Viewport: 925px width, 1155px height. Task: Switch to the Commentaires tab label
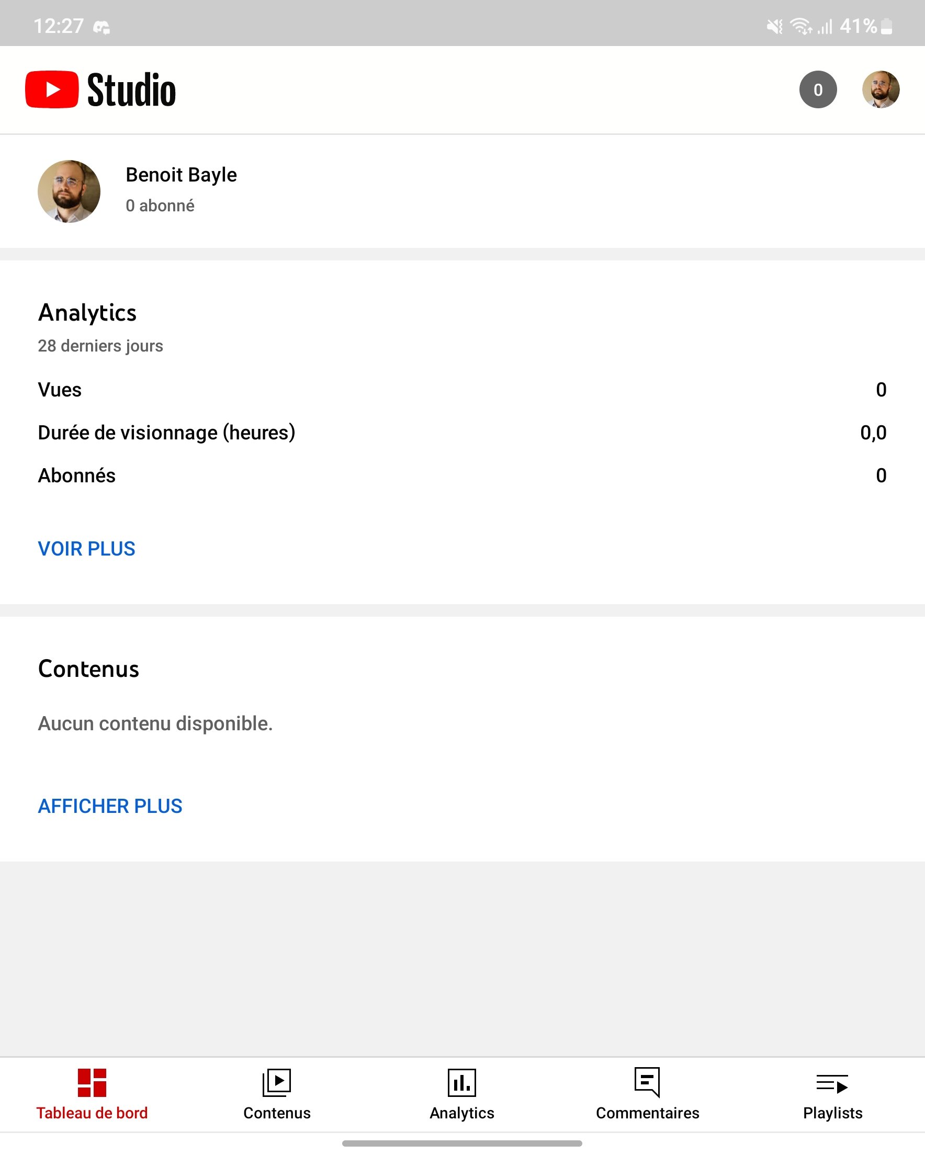[647, 1113]
